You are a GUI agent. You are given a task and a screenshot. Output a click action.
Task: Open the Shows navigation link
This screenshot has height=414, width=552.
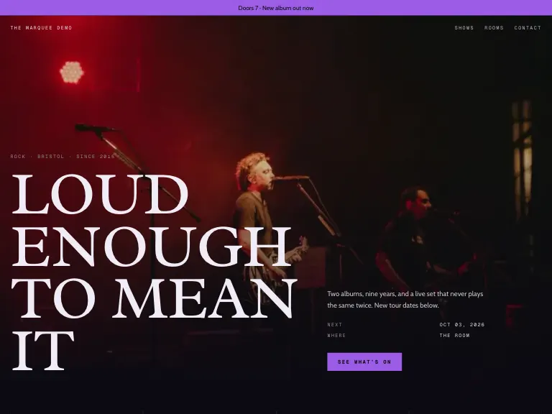click(x=464, y=28)
